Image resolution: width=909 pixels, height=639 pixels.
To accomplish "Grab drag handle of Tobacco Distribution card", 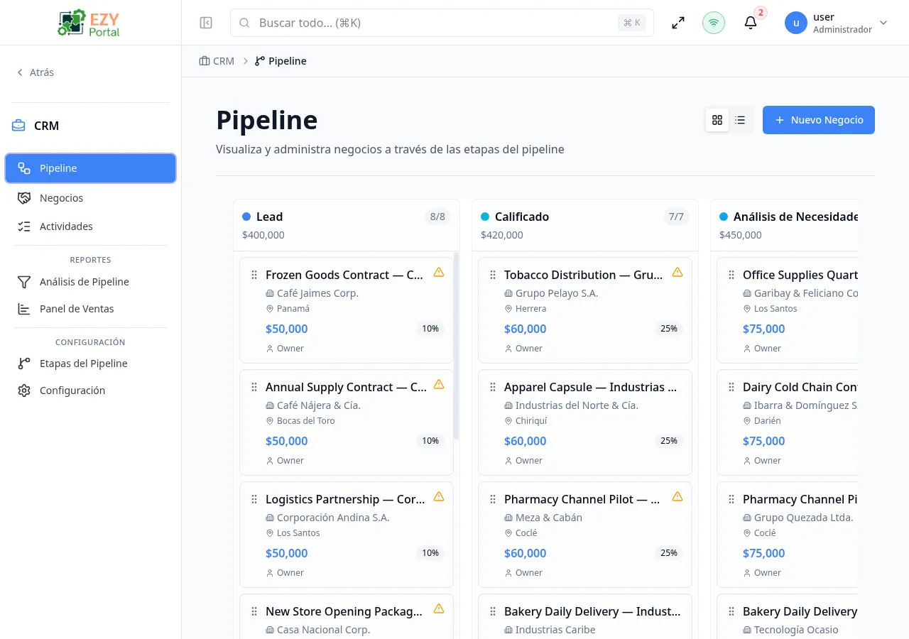I will 493,275.
